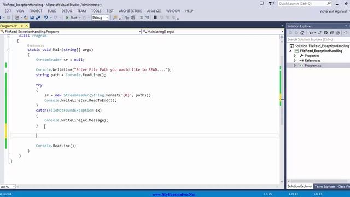Comment out the selected lines via the toolbar
The image size is (350, 197).
(x=141, y=18)
